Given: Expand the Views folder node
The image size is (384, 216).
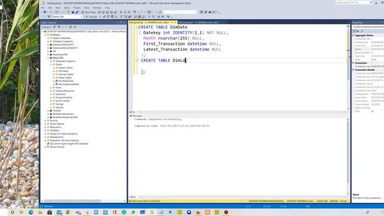Looking at the screenshot, I should coord(51,88).
